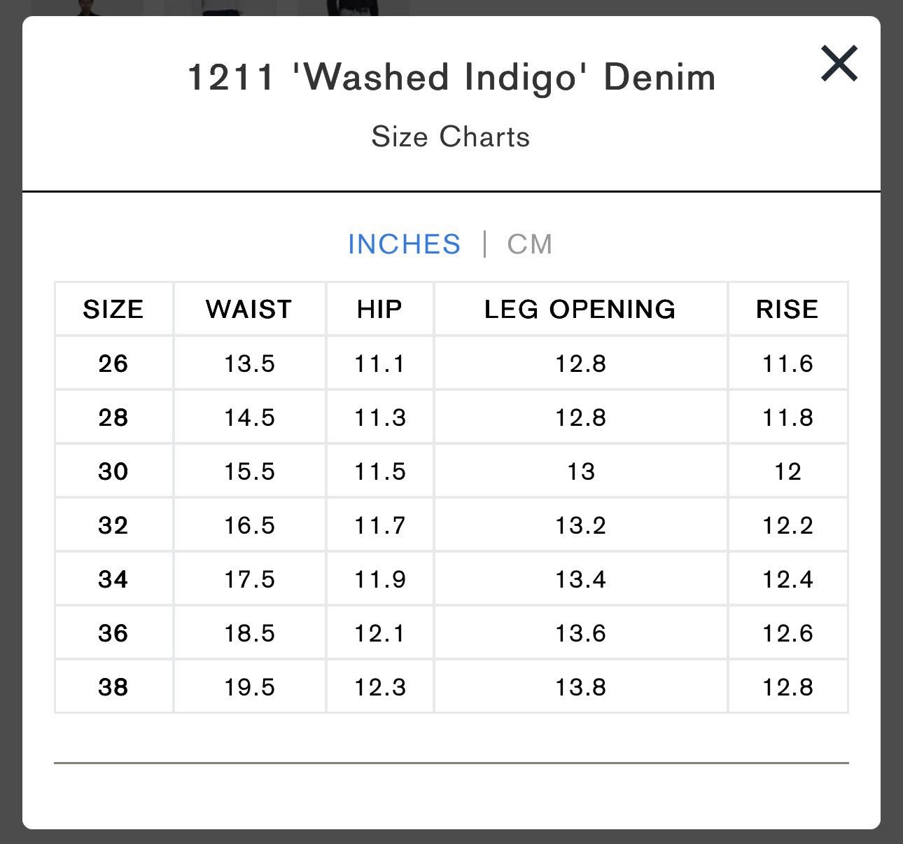The width and height of the screenshot is (903, 844).
Task: Click the HIP column header
Action: (379, 309)
